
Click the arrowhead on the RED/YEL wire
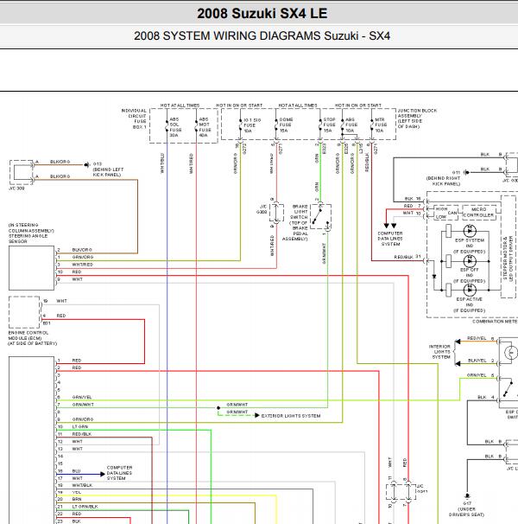(x=458, y=342)
